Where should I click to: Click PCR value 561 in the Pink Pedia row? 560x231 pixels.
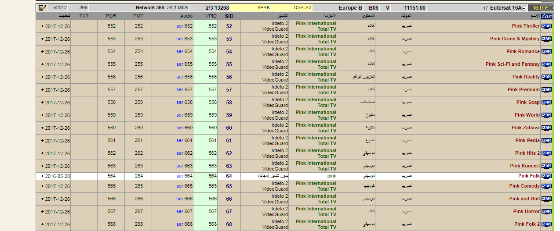tap(112, 141)
